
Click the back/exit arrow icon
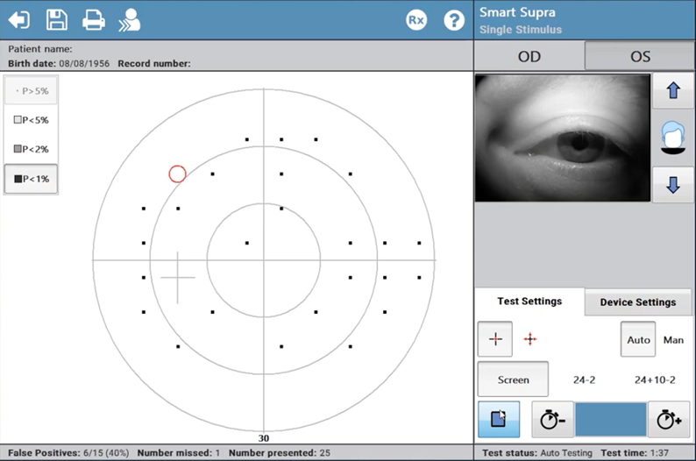pos(19,19)
